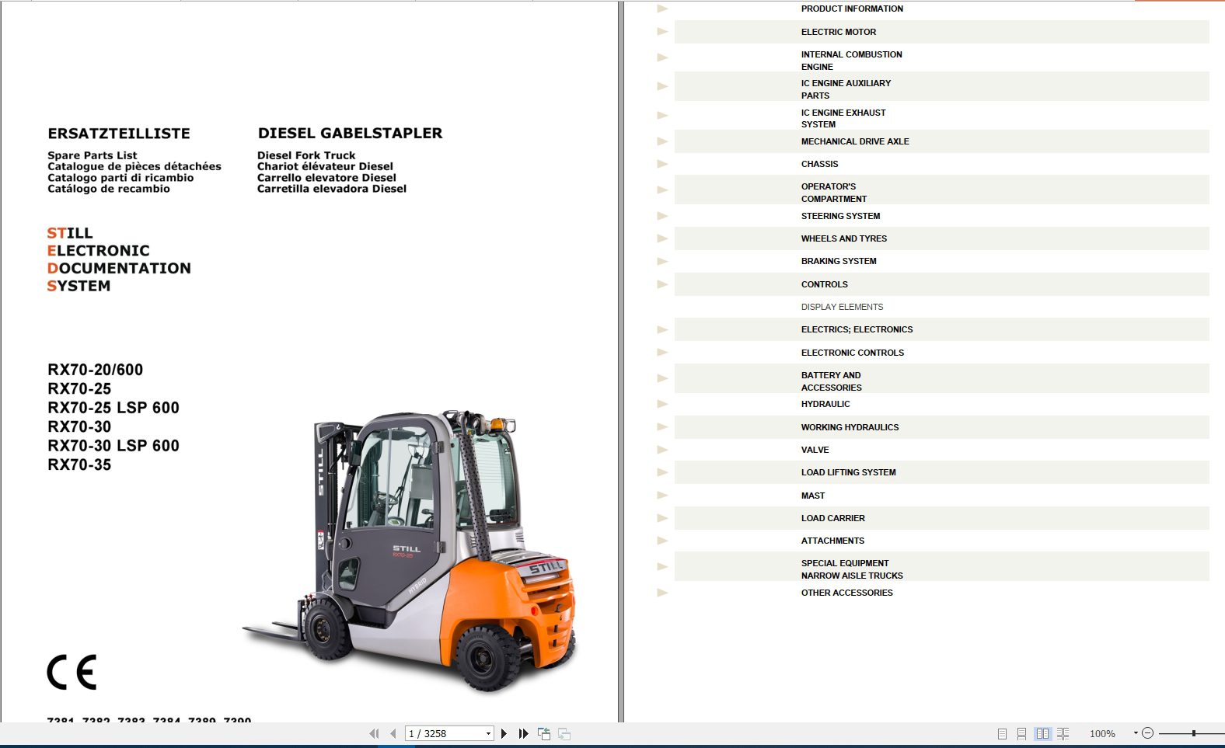Viewport: 1225px width, 748px height.
Task: Expand arrow beside MECHANICAL DRIVE AXLE
Action: [662, 141]
